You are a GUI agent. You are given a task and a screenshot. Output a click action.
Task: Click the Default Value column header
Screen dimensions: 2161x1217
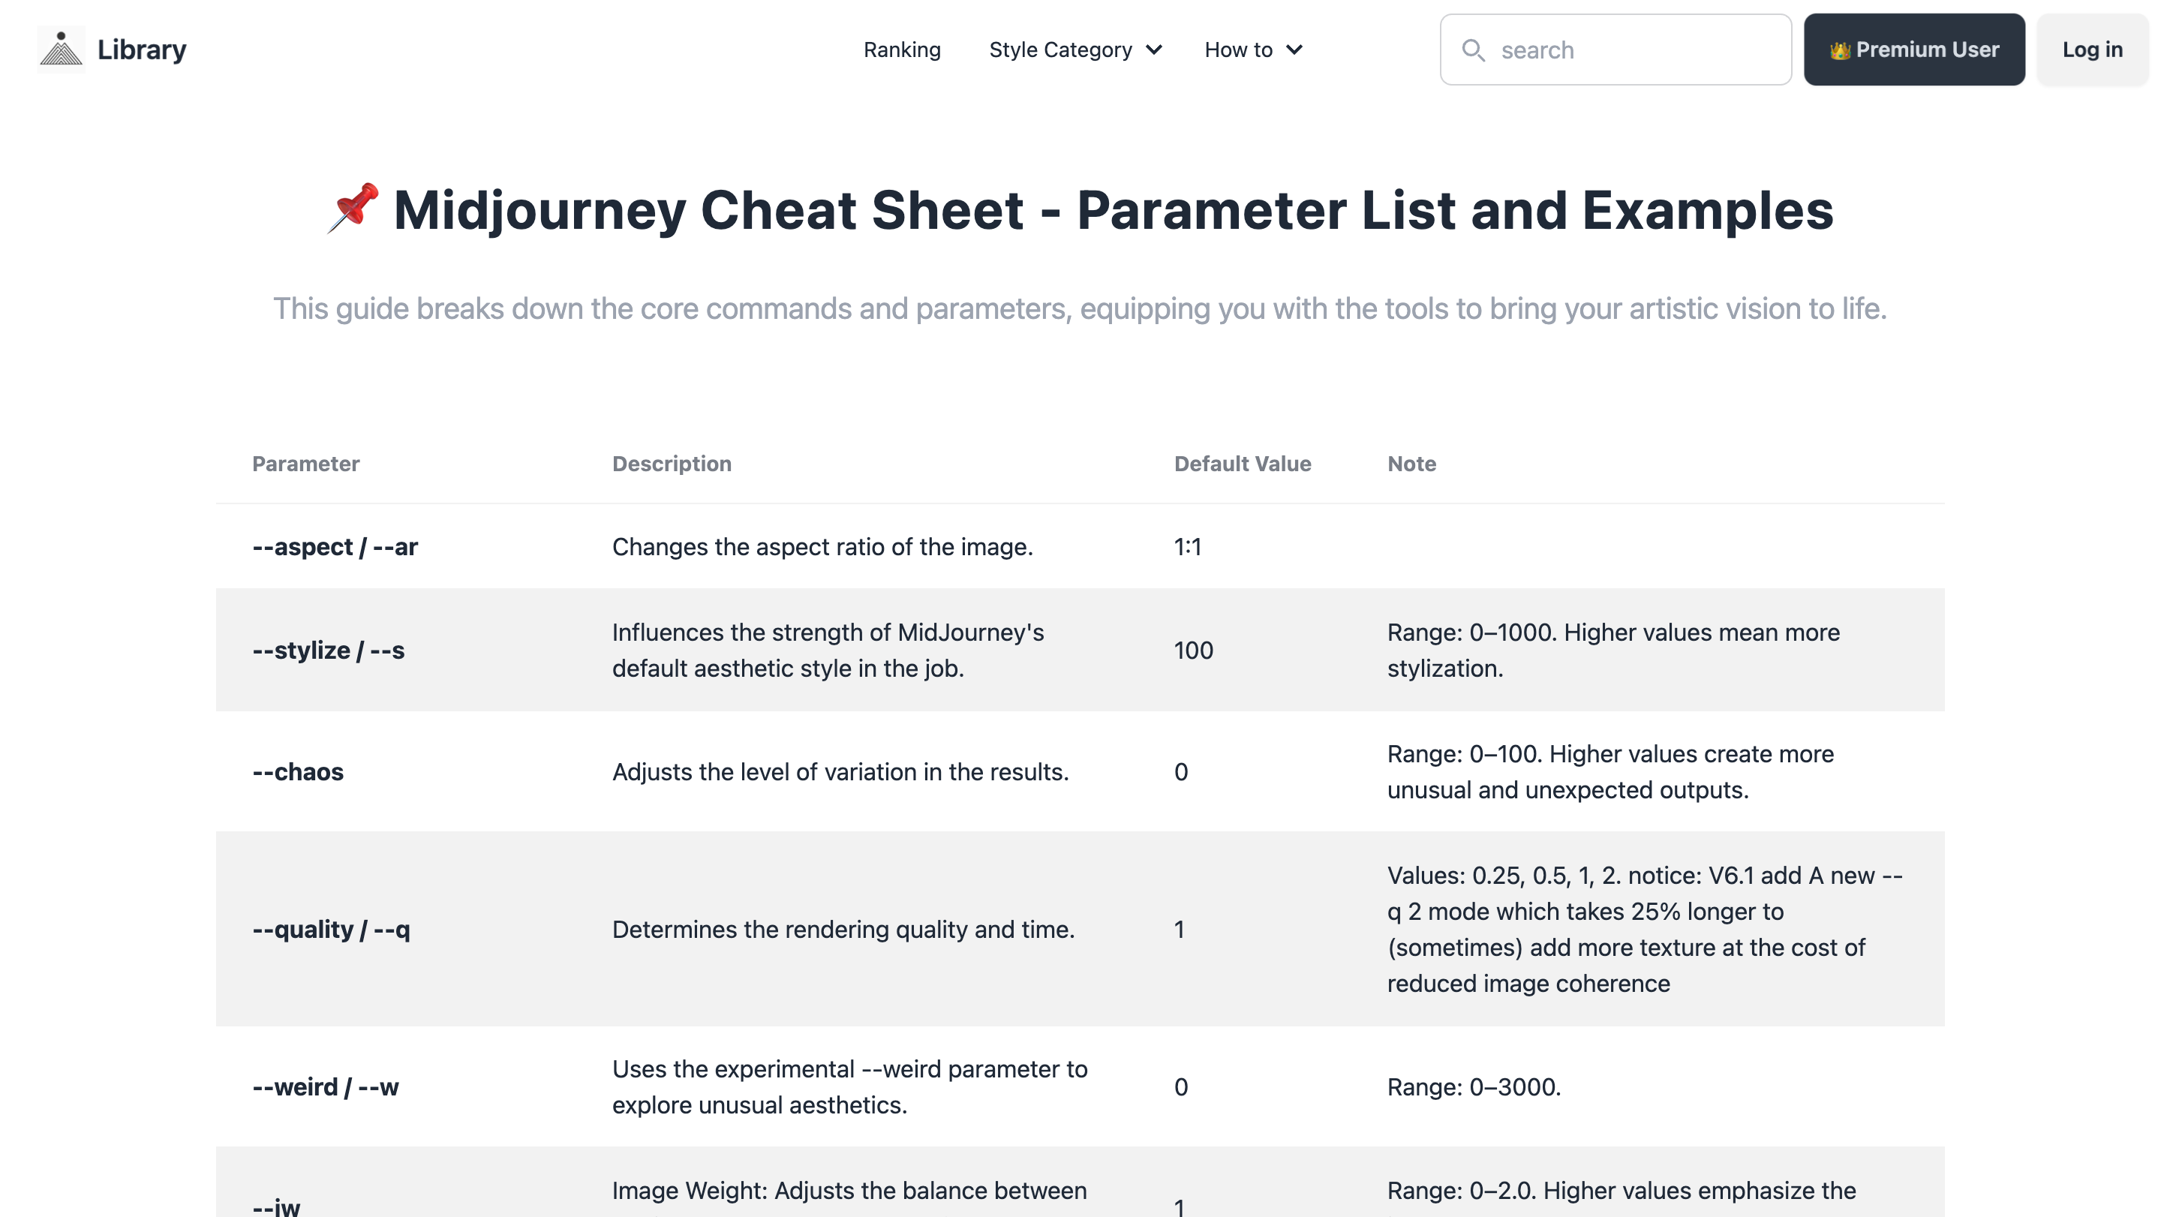pyautogui.click(x=1243, y=463)
